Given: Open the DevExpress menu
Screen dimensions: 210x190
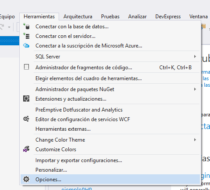Looking at the screenshot, I should tap(168, 17).
